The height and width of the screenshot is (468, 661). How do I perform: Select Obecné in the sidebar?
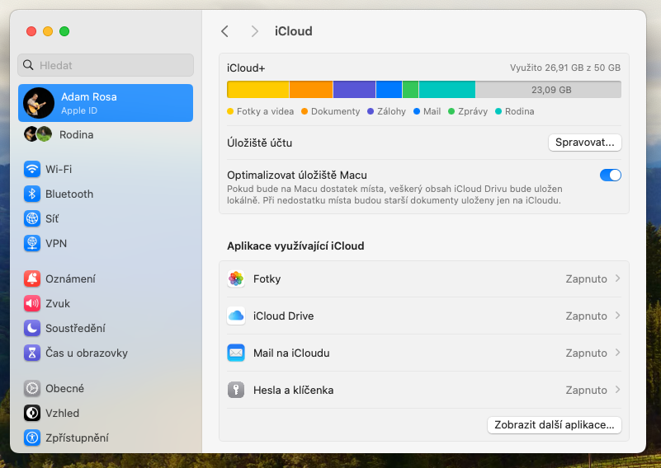coord(64,389)
